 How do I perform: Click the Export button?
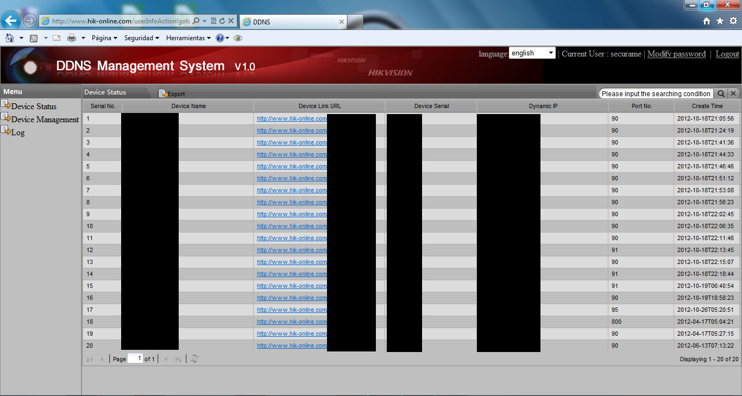point(172,93)
